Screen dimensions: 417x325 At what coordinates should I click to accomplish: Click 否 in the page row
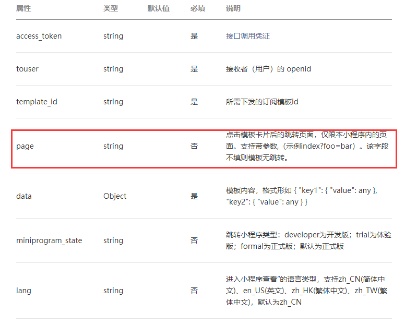[x=194, y=146]
